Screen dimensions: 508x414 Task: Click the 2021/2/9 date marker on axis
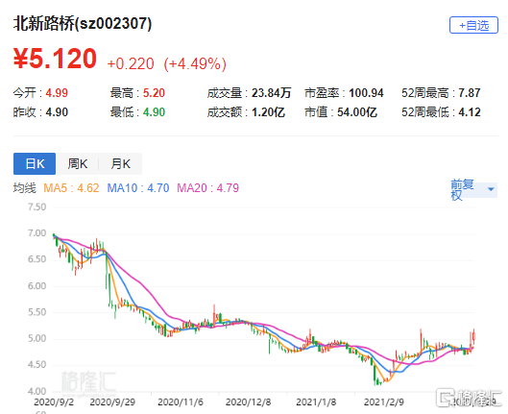(384, 402)
